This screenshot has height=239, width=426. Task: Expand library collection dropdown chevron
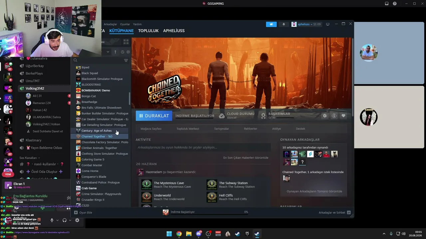point(108,52)
